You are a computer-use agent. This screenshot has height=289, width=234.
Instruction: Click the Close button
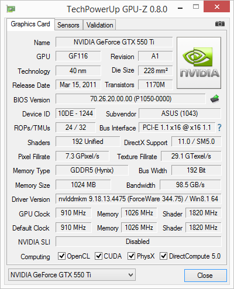(205, 276)
